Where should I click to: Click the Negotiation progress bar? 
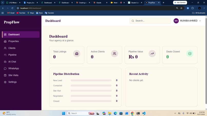pos(91,96)
